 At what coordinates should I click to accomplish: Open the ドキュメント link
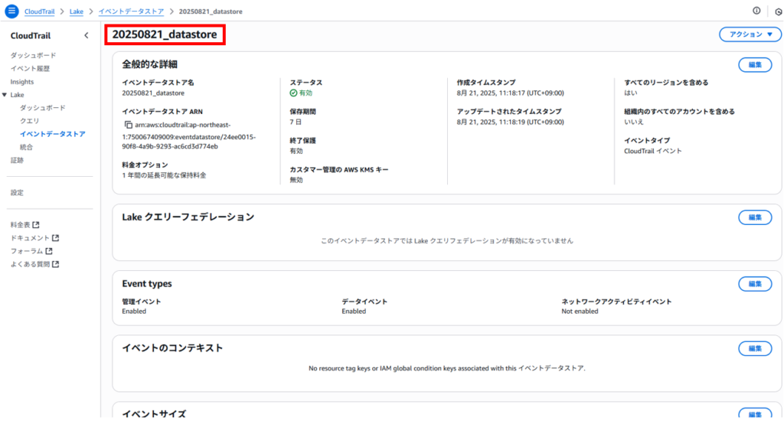(30, 238)
